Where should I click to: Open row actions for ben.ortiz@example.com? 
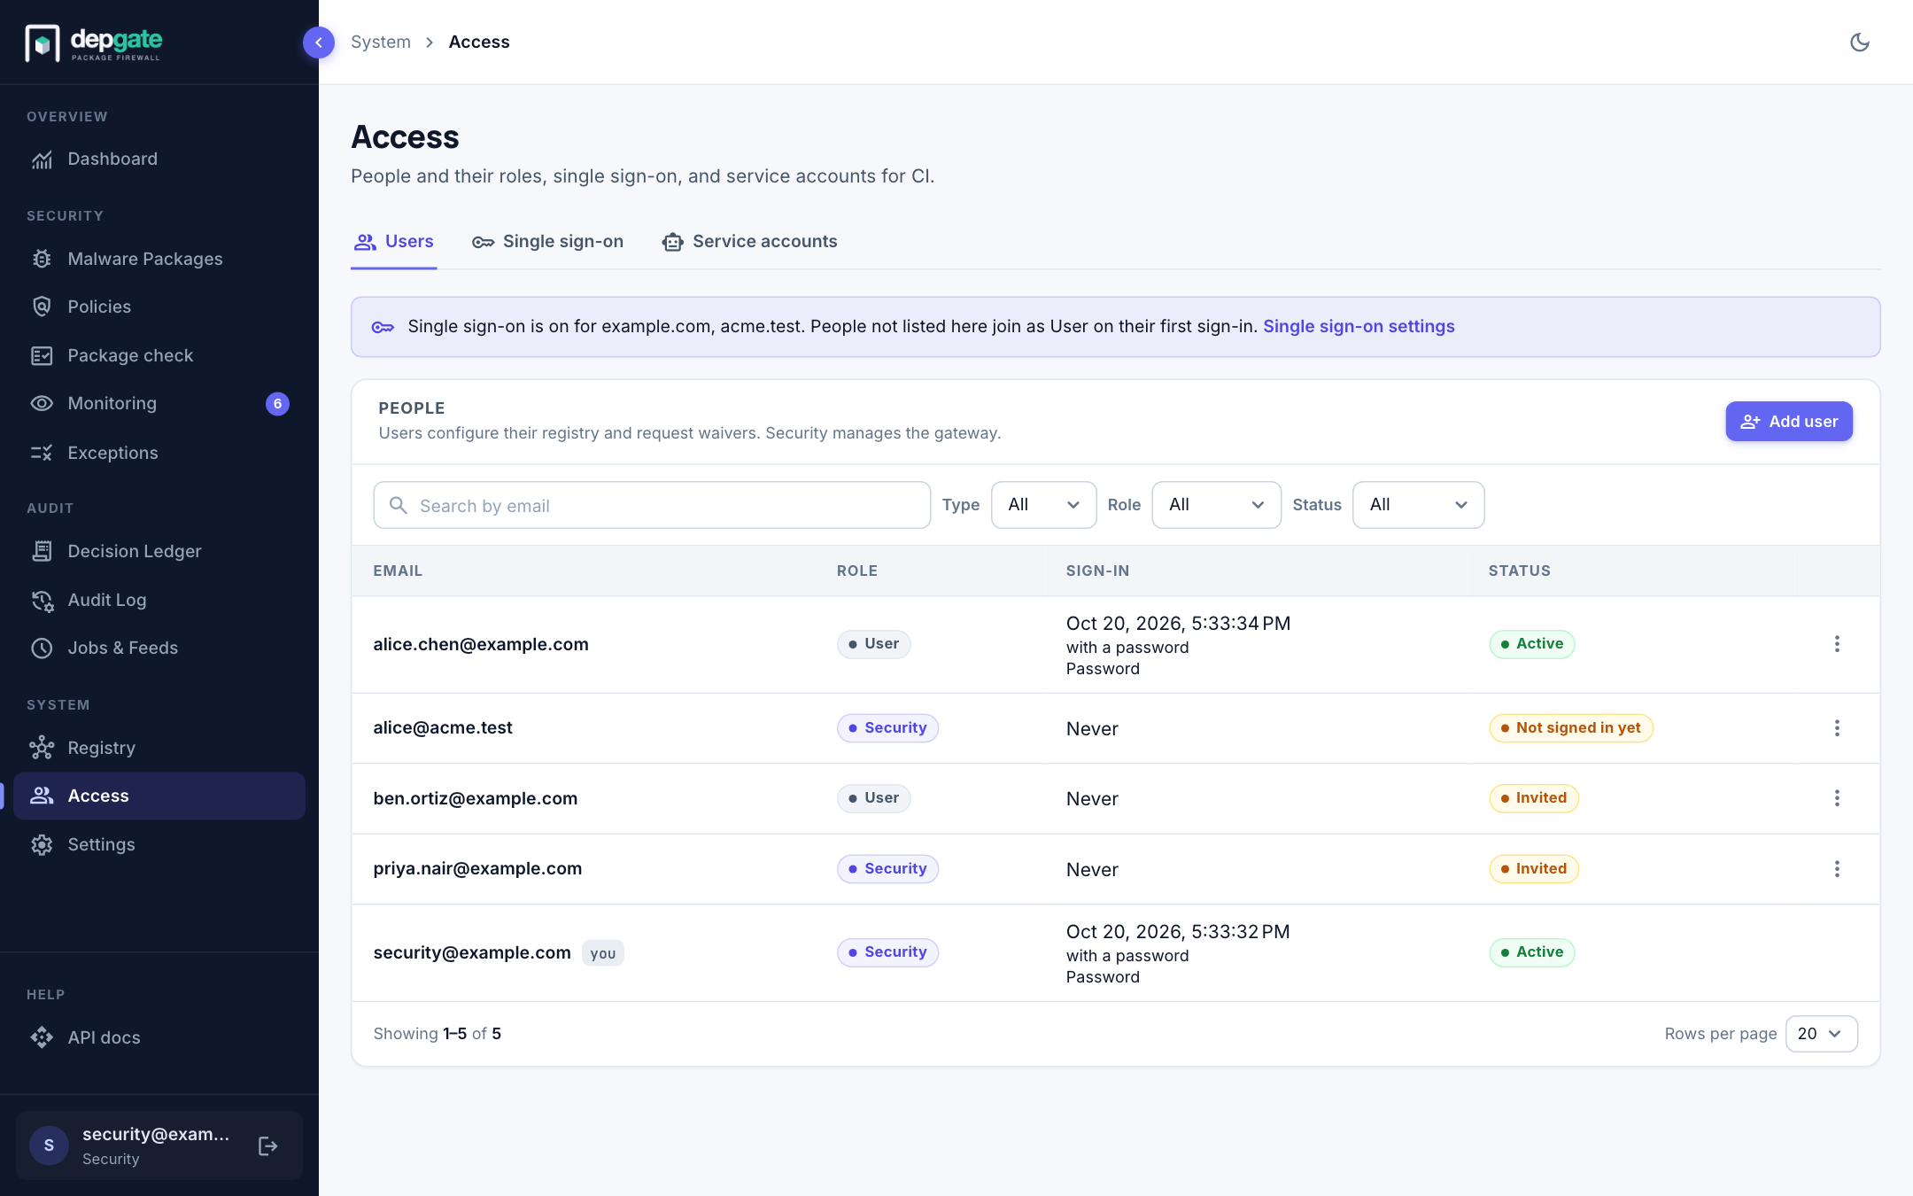pyautogui.click(x=1837, y=798)
